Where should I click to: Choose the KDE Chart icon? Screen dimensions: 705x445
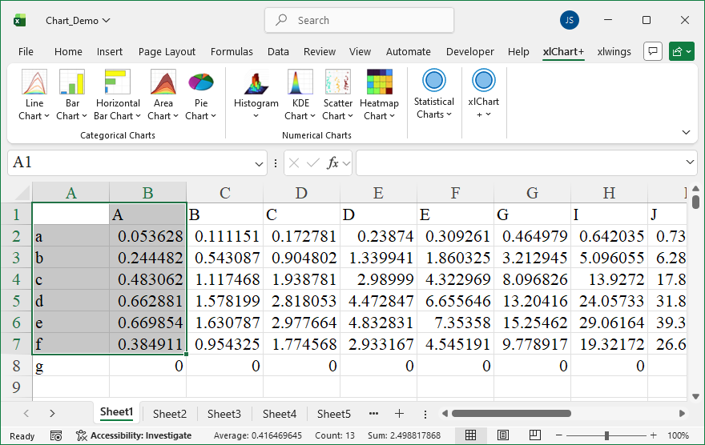click(300, 95)
